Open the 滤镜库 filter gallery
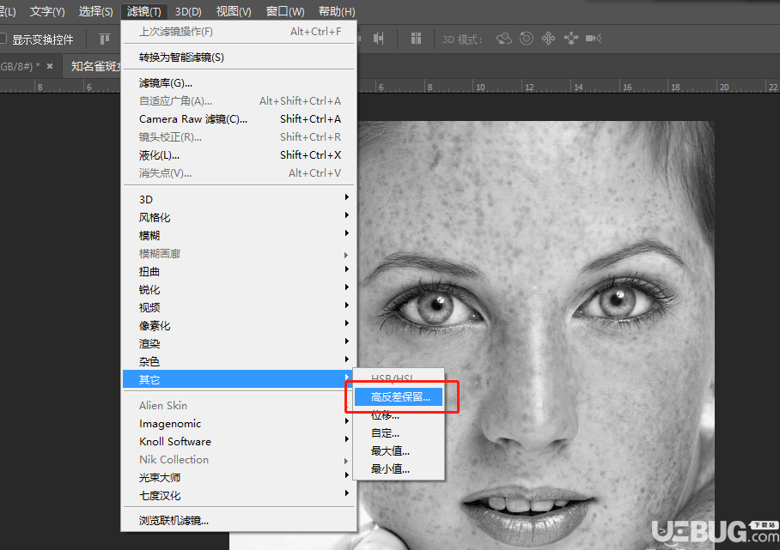 click(240, 83)
